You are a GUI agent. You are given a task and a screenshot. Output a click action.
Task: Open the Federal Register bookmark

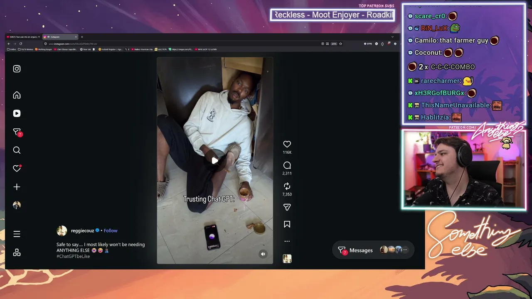pyautogui.click(x=111, y=49)
